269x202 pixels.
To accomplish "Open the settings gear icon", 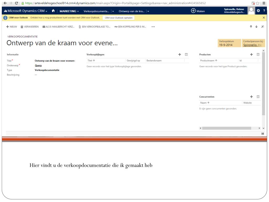I will (x=258, y=11).
